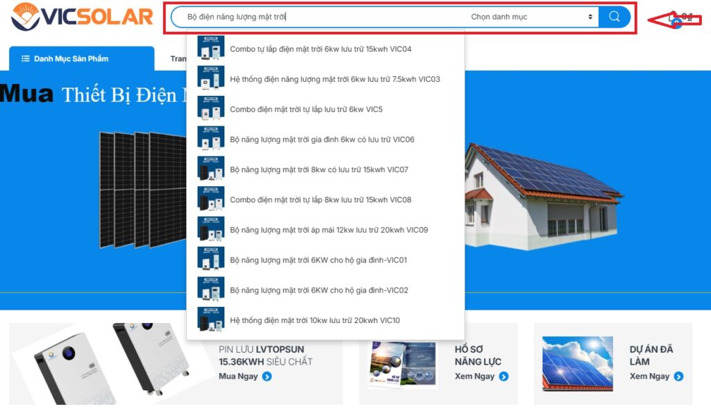Open the Danh Mục Sản Phẩm menu
Image resolution: width=711 pixels, height=414 pixels.
coord(82,58)
